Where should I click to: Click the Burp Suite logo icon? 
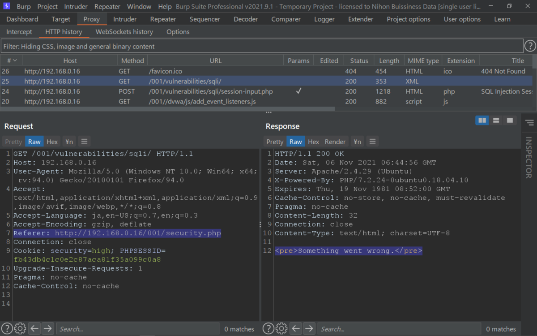7,6
